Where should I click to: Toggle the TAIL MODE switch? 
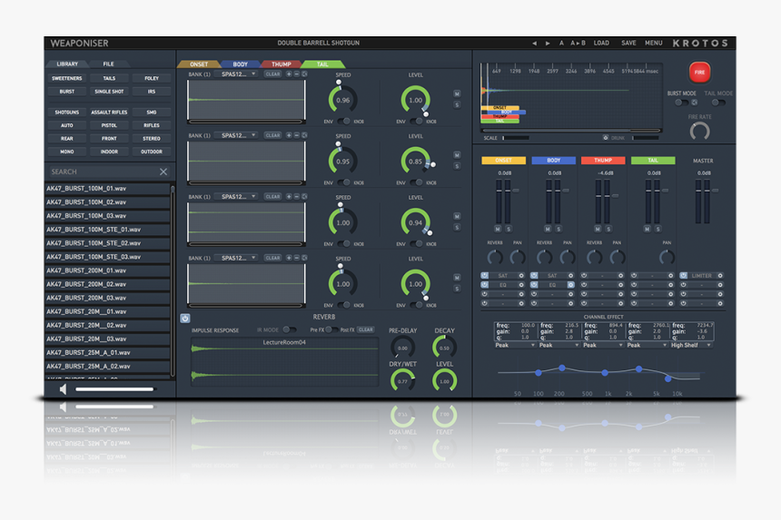pos(717,103)
